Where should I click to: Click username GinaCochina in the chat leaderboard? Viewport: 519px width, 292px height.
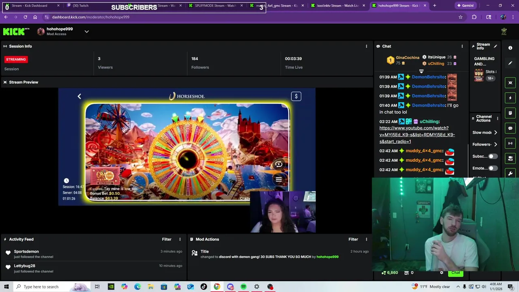[x=407, y=58]
